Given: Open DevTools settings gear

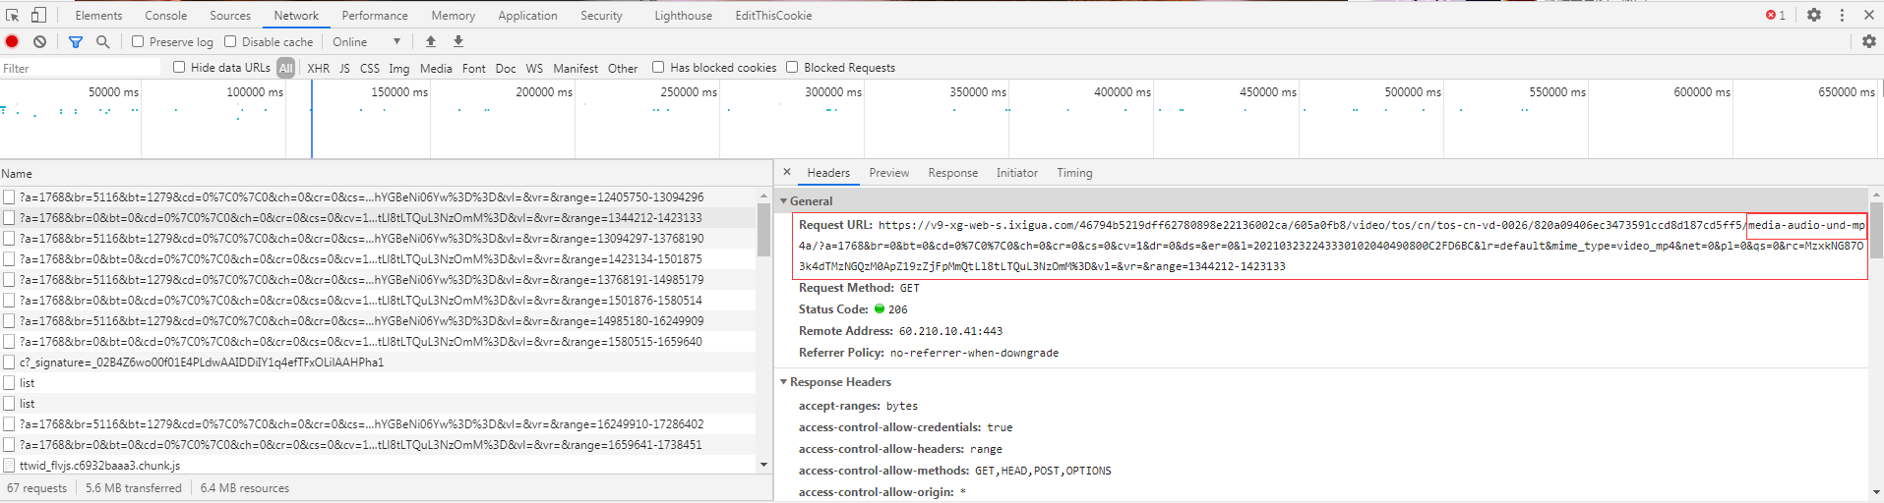Looking at the screenshot, I should point(1814,15).
